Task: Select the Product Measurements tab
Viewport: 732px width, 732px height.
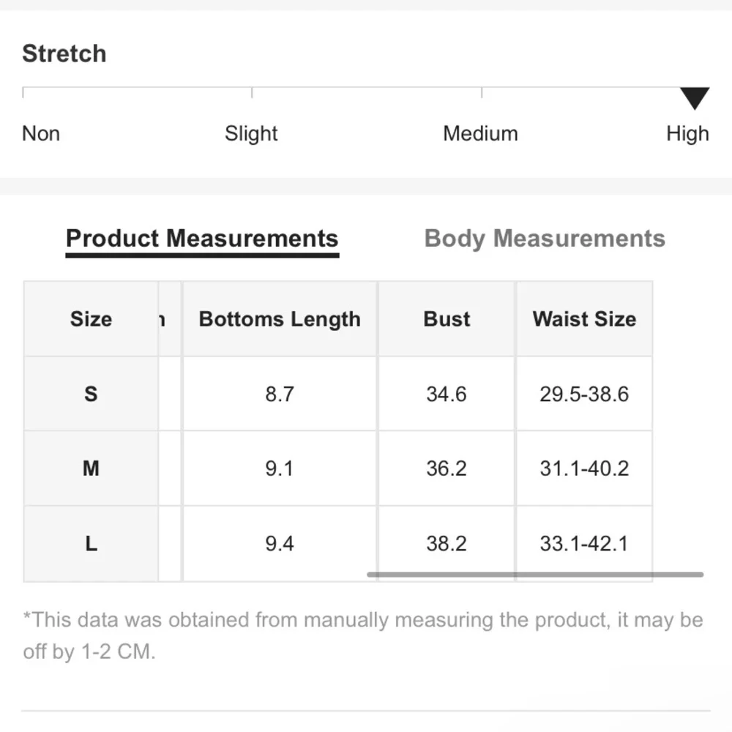Action: tap(202, 239)
